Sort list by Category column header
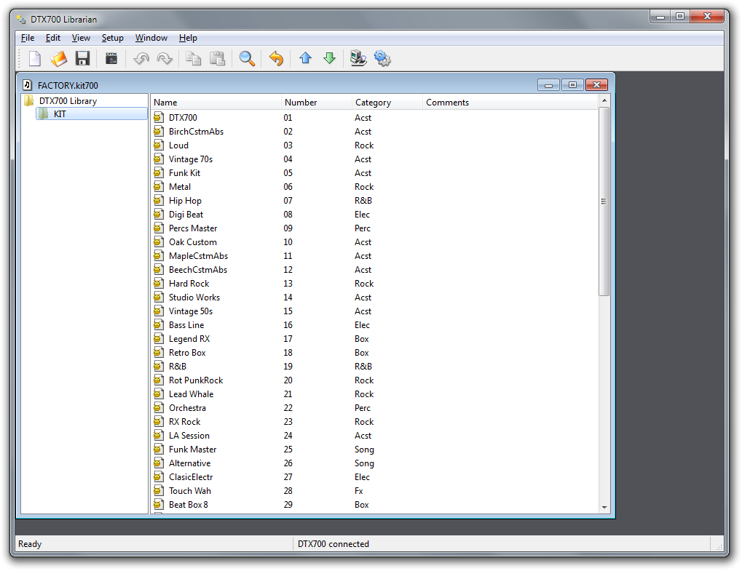This screenshot has height=571, width=742. click(373, 103)
